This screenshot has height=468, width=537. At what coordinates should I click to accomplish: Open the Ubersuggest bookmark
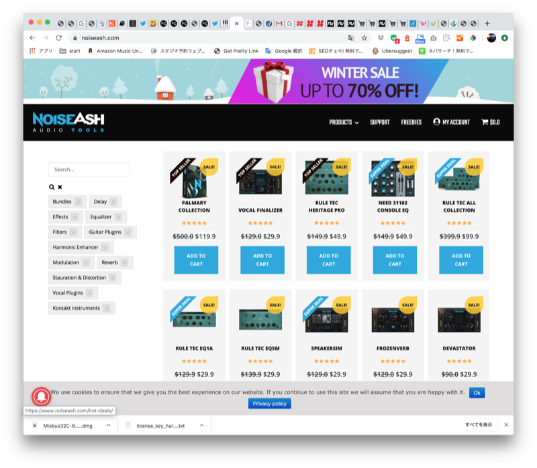coord(393,51)
